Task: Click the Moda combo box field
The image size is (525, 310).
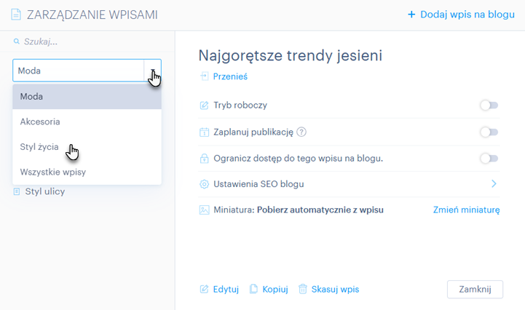Action: pyautogui.click(x=87, y=71)
